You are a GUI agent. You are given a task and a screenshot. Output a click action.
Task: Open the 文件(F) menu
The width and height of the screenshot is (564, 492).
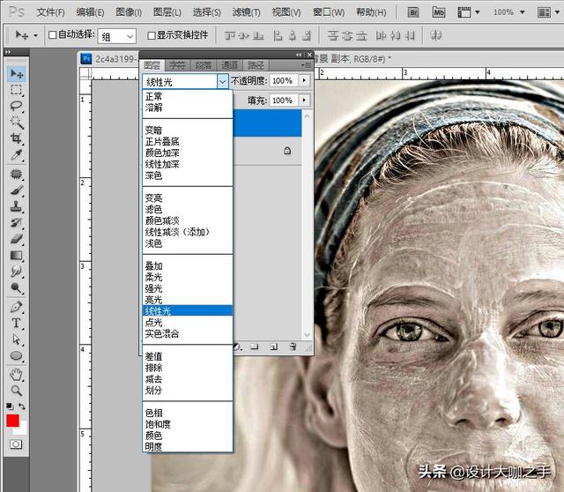click(x=51, y=12)
